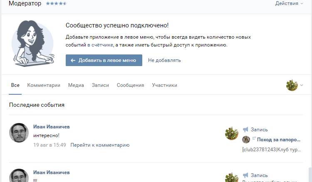Click the small post thumbnail under Запись
This screenshot has width=312, height=182.
[246, 140]
